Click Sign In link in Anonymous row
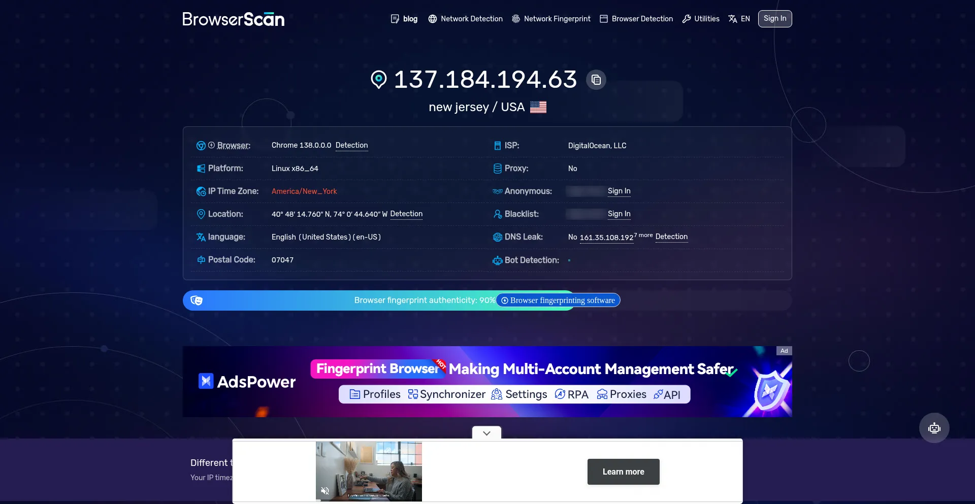Viewport: 975px width, 504px height. pyautogui.click(x=619, y=191)
